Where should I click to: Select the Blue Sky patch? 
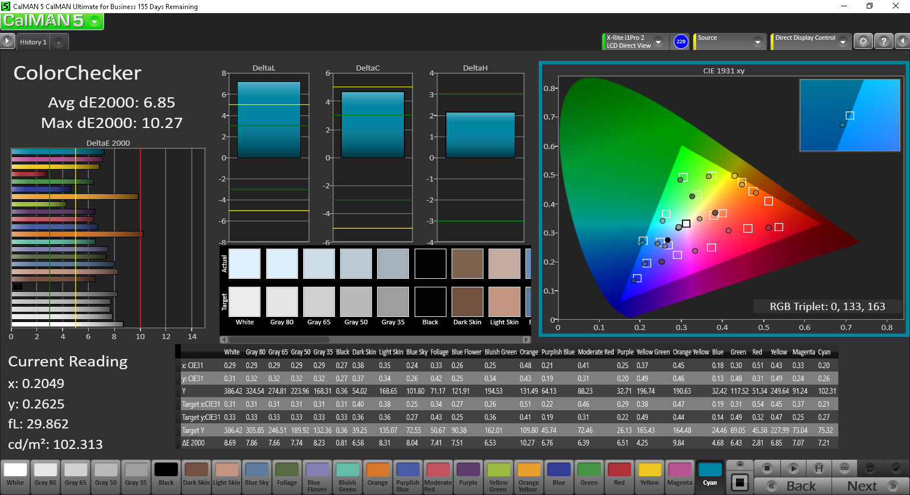point(257,476)
